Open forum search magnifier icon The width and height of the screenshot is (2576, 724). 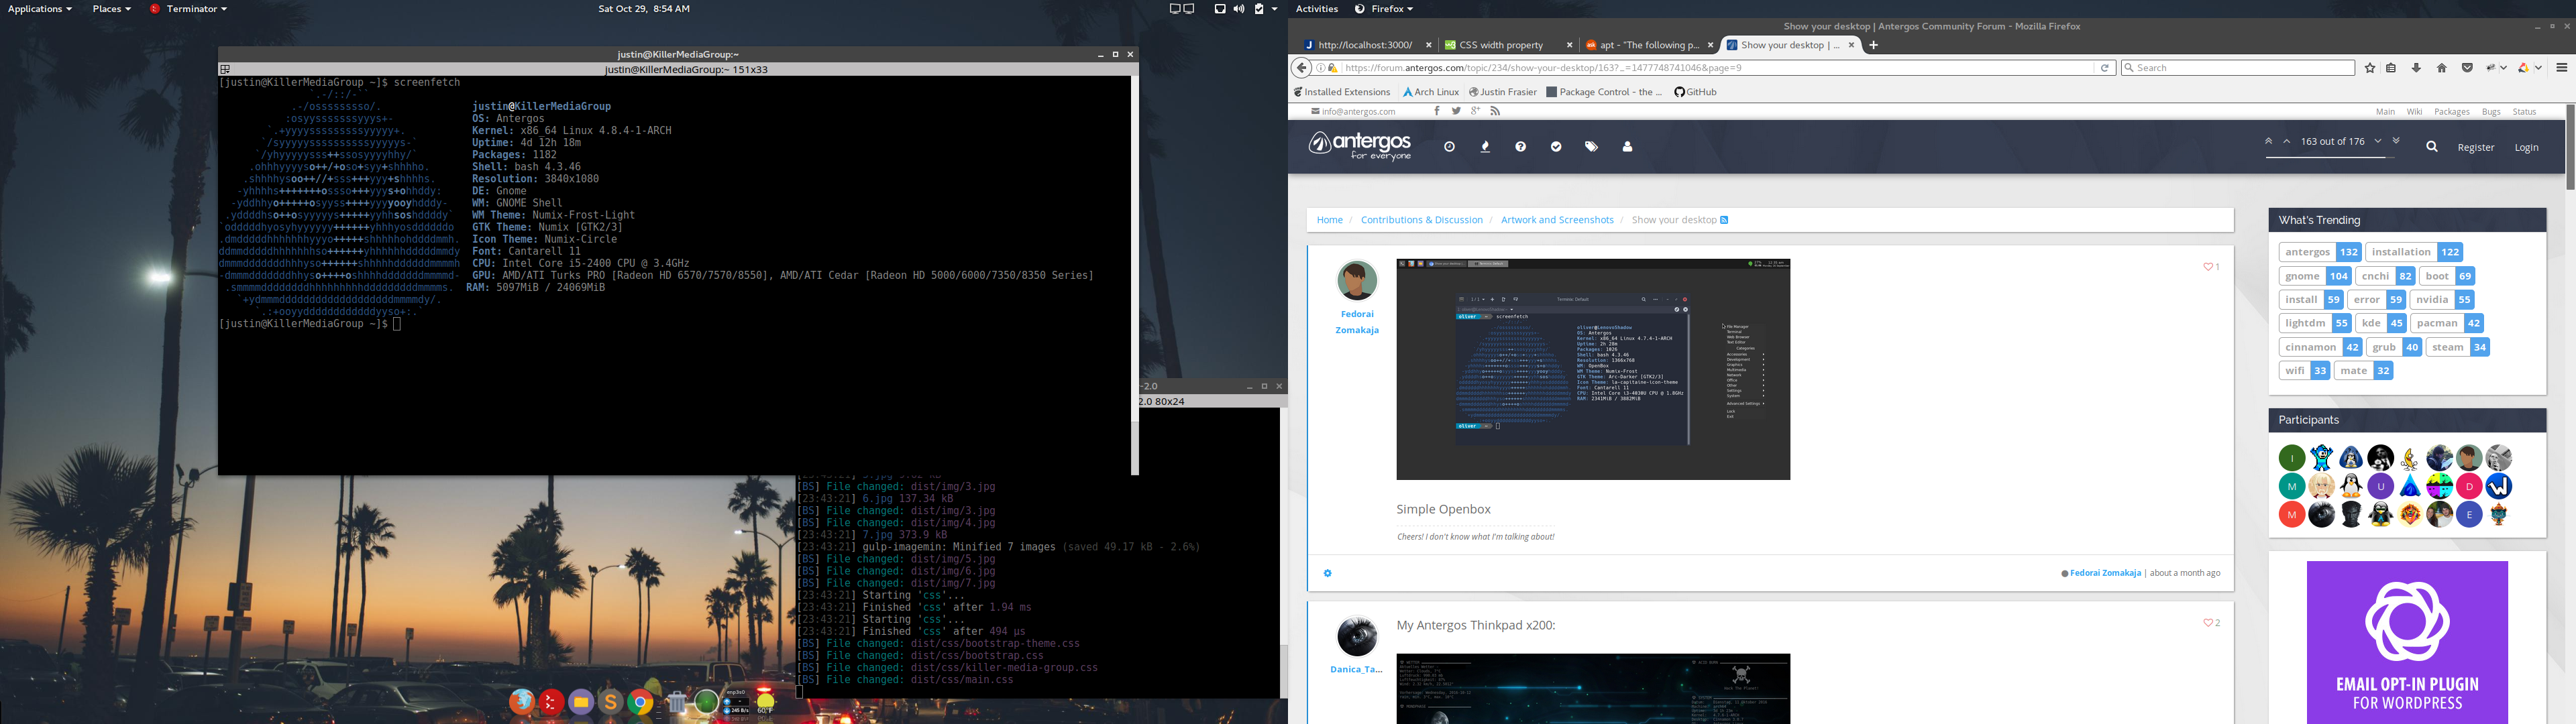[2431, 147]
